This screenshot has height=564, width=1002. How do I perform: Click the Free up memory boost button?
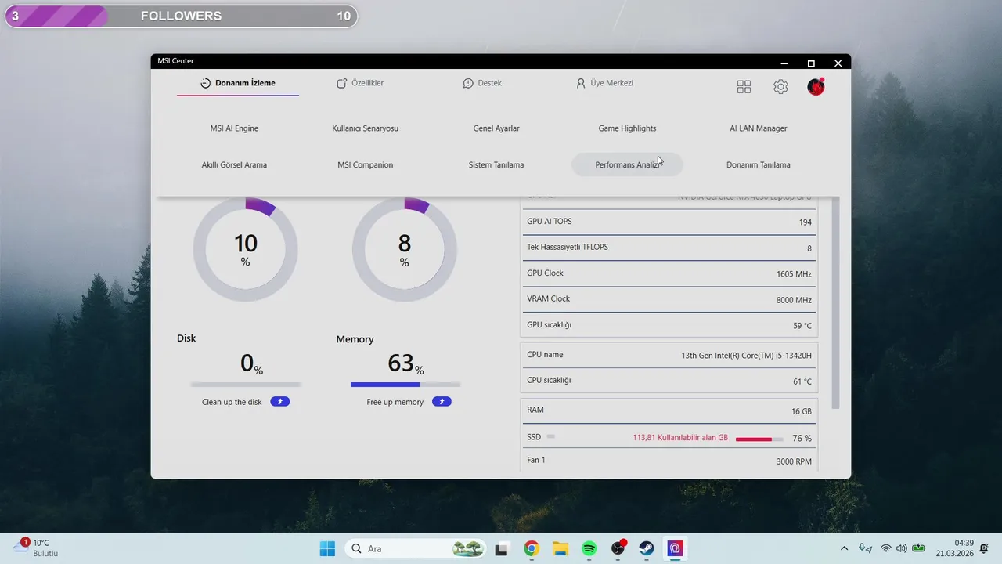pyautogui.click(x=442, y=402)
